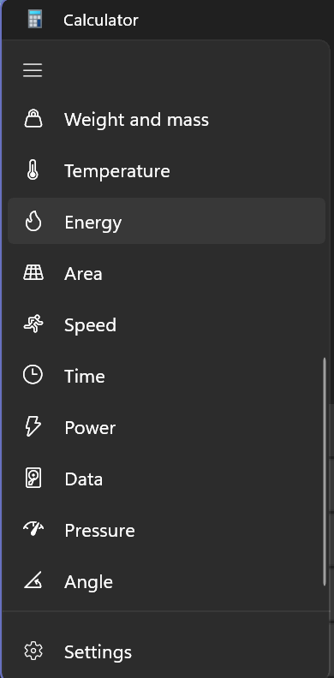The image size is (334, 678).
Task: Click the Calculator app icon in title bar
Action: [35, 19]
